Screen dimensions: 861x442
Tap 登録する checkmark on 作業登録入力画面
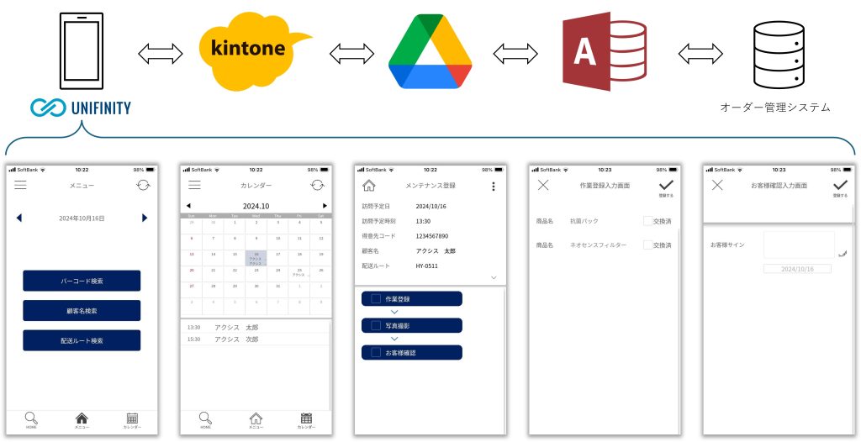[x=666, y=187]
